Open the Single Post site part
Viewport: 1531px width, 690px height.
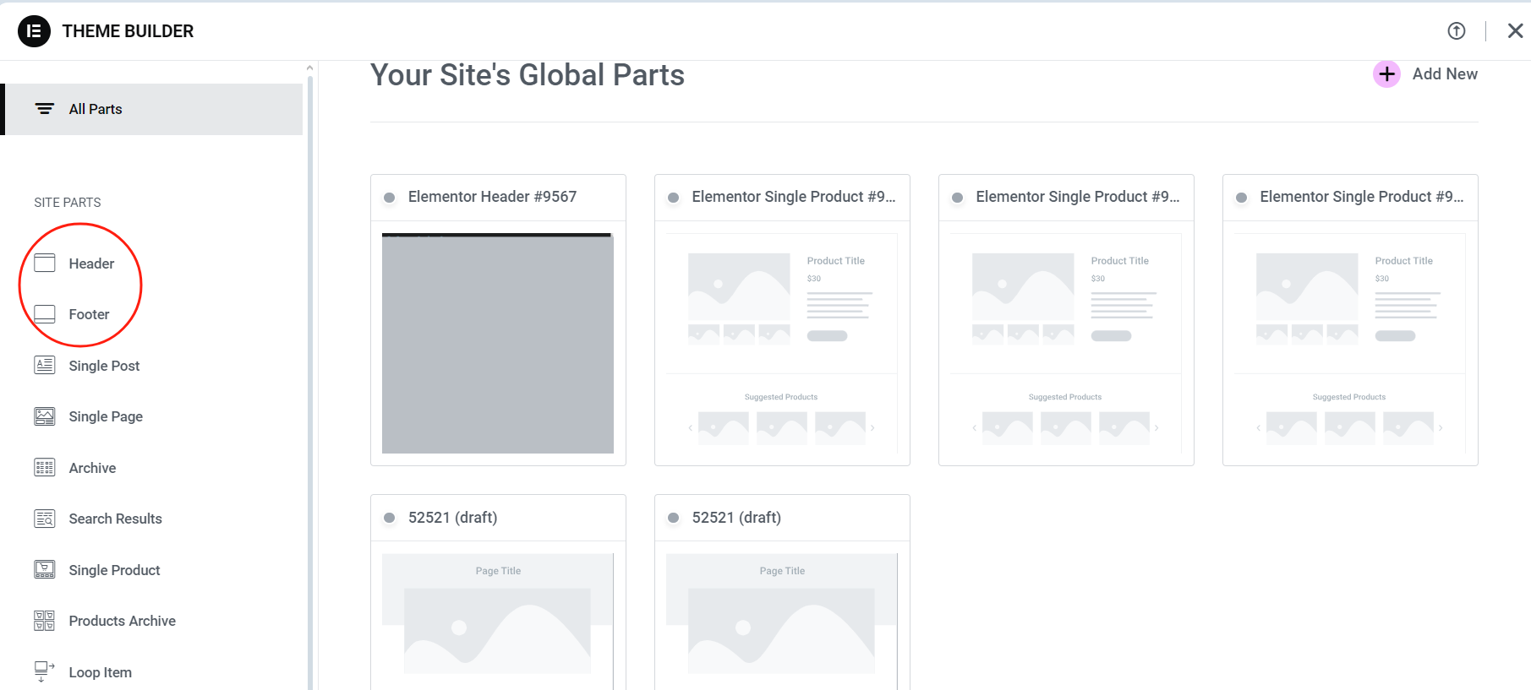pos(104,366)
